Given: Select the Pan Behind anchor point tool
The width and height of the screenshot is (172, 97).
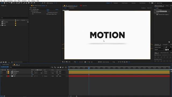Looking at the screenshot, I should pyautogui.click(x=14, y=3).
